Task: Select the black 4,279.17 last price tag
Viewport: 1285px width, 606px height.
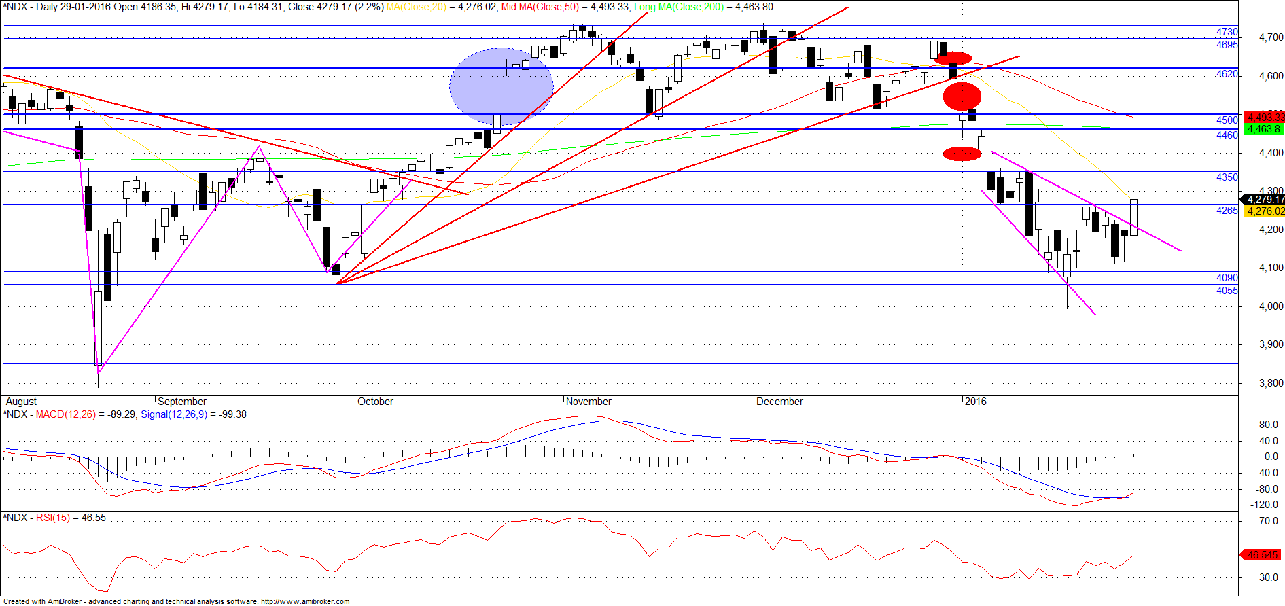Action: tap(1263, 200)
